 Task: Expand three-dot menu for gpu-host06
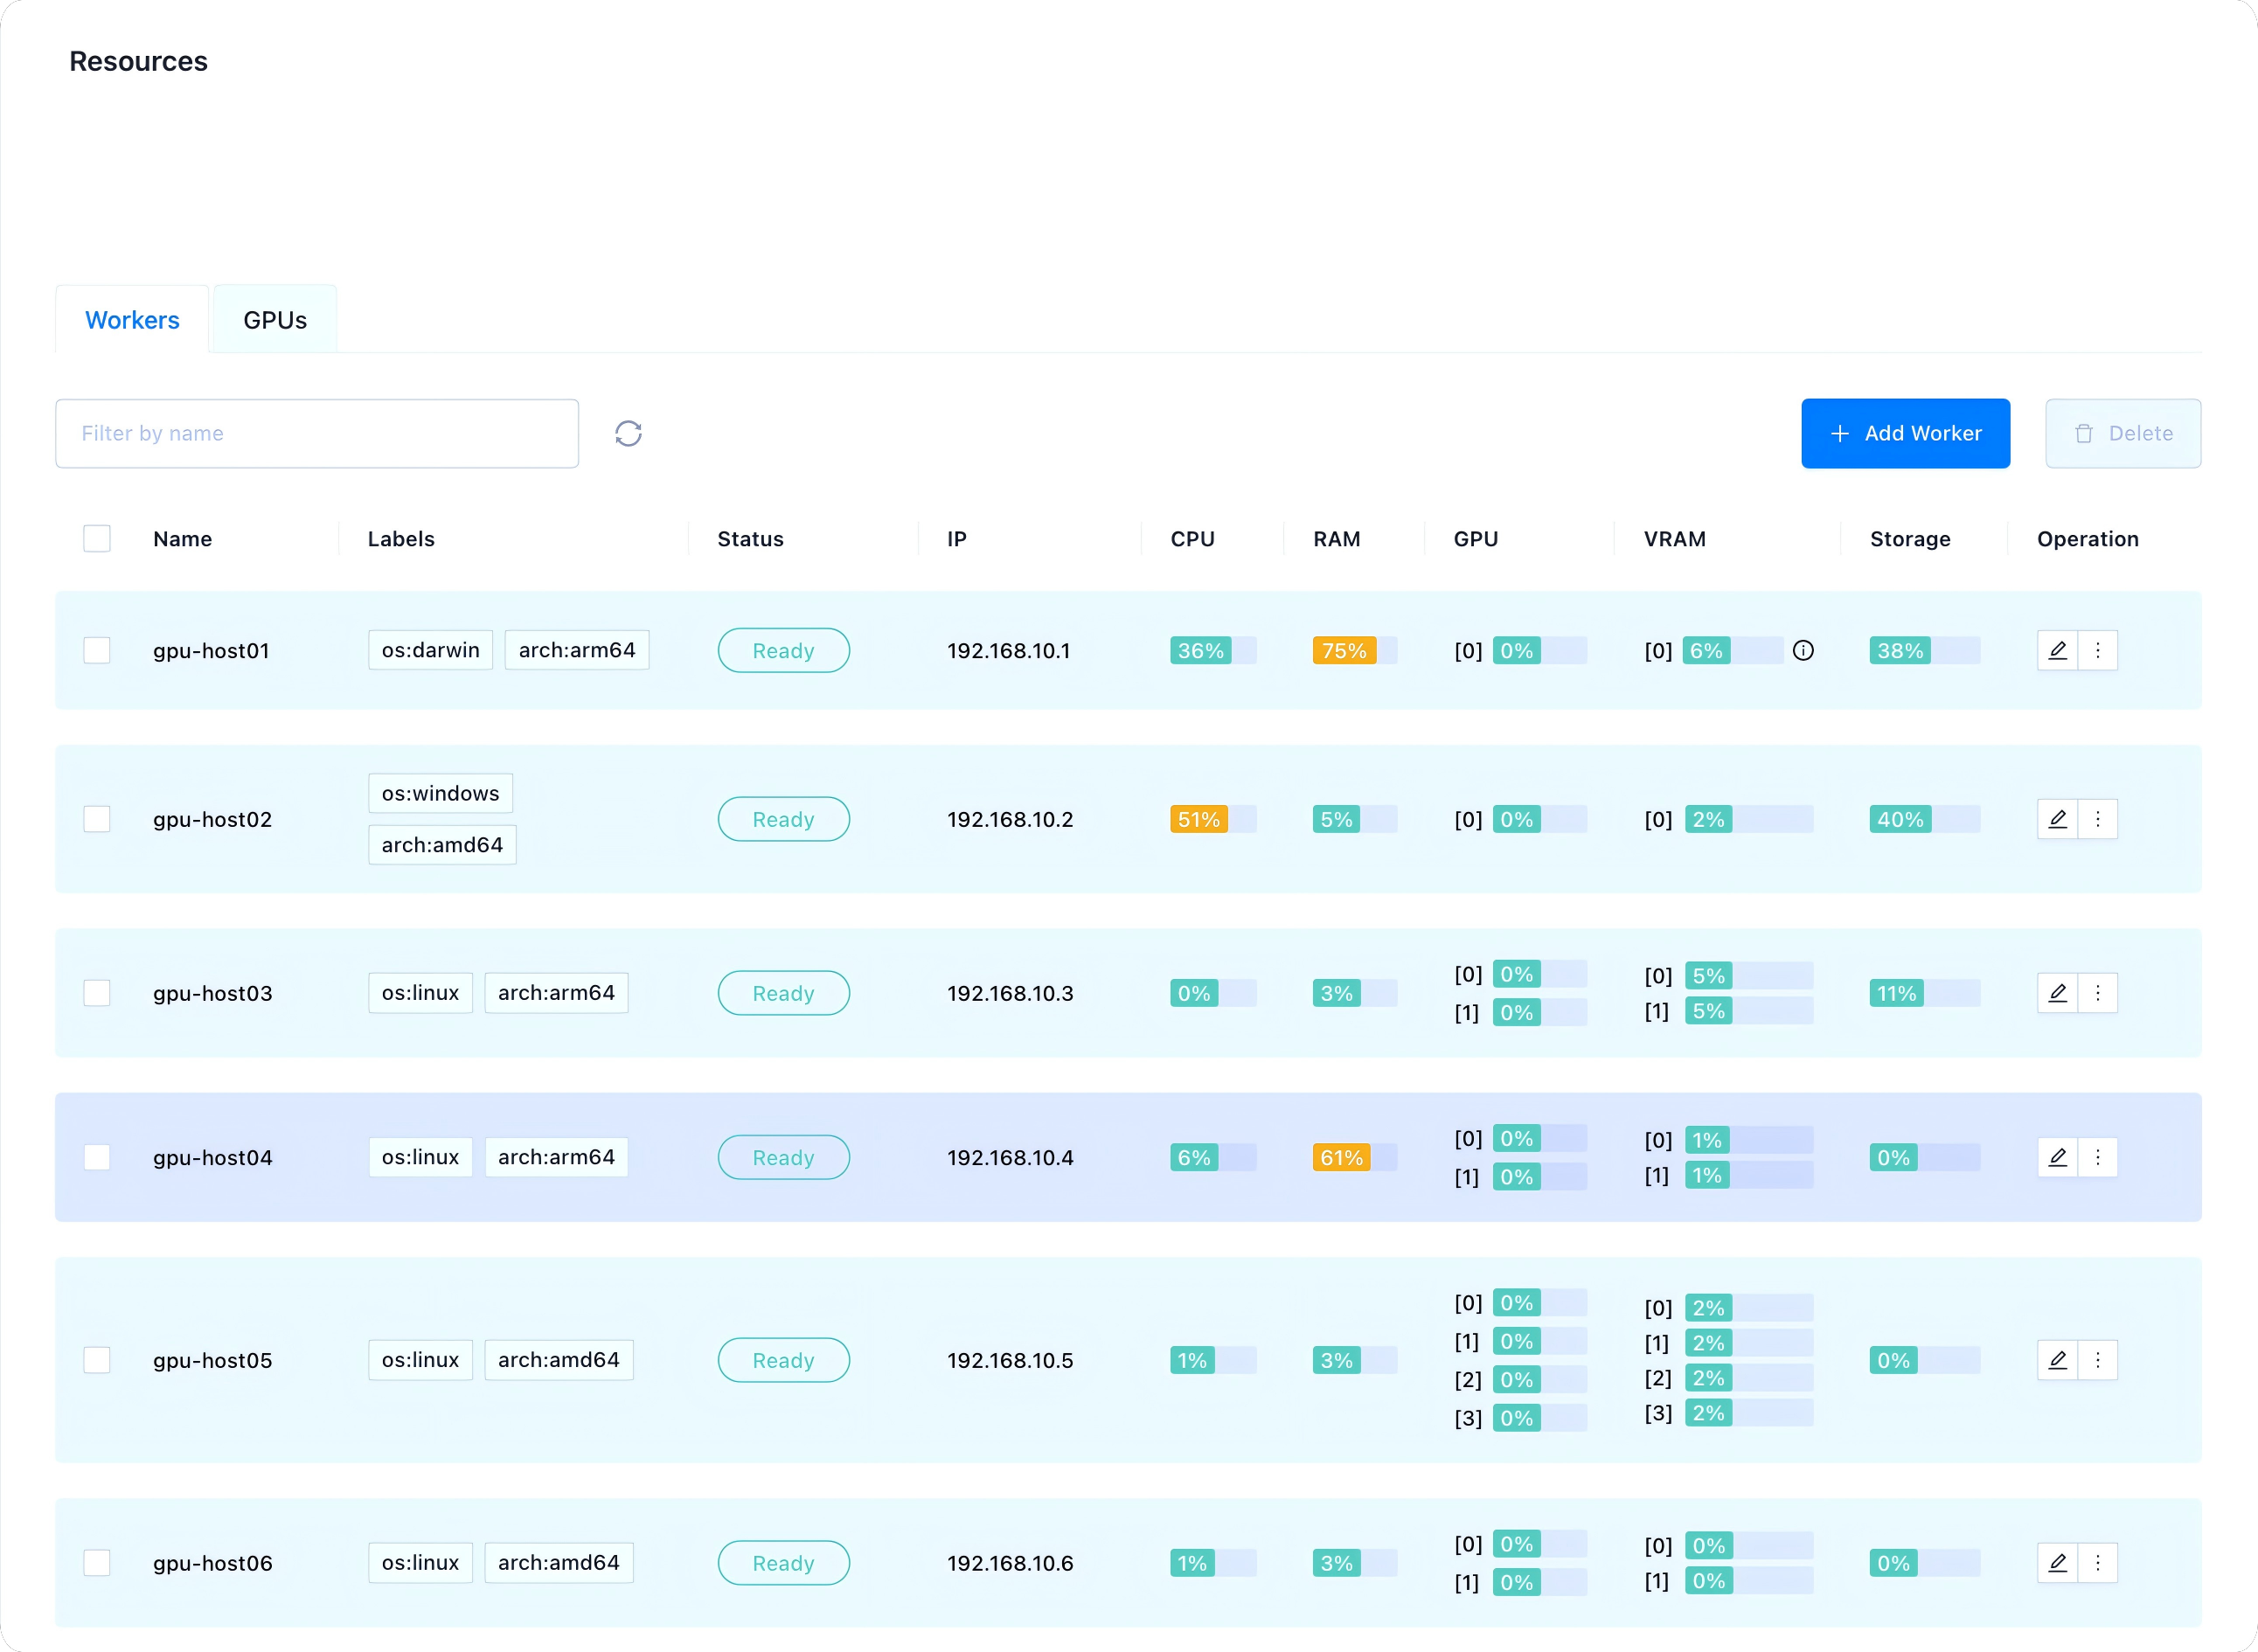point(2098,1563)
